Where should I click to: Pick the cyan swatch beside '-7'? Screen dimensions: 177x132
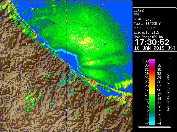point(152,123)
